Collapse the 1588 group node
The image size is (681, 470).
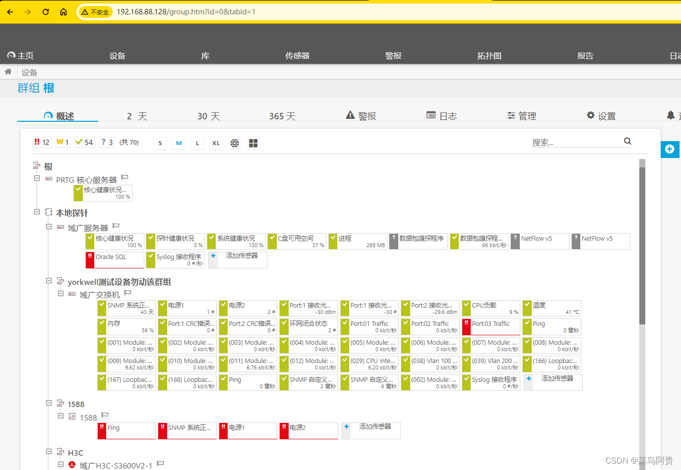49,403
